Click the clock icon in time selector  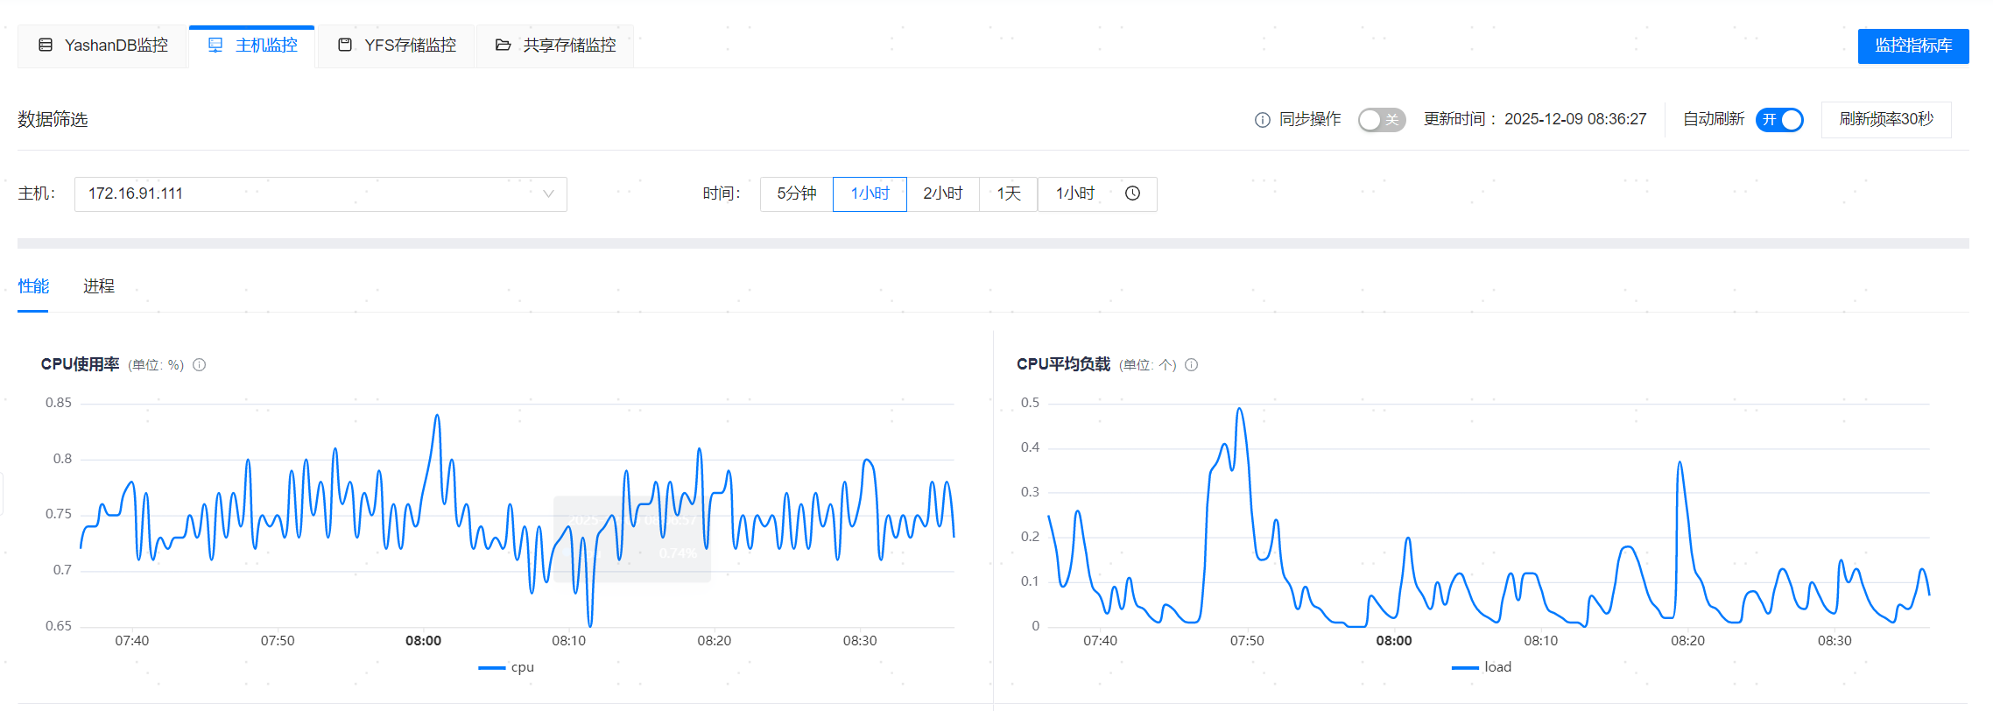click(x=1132, y=194)
